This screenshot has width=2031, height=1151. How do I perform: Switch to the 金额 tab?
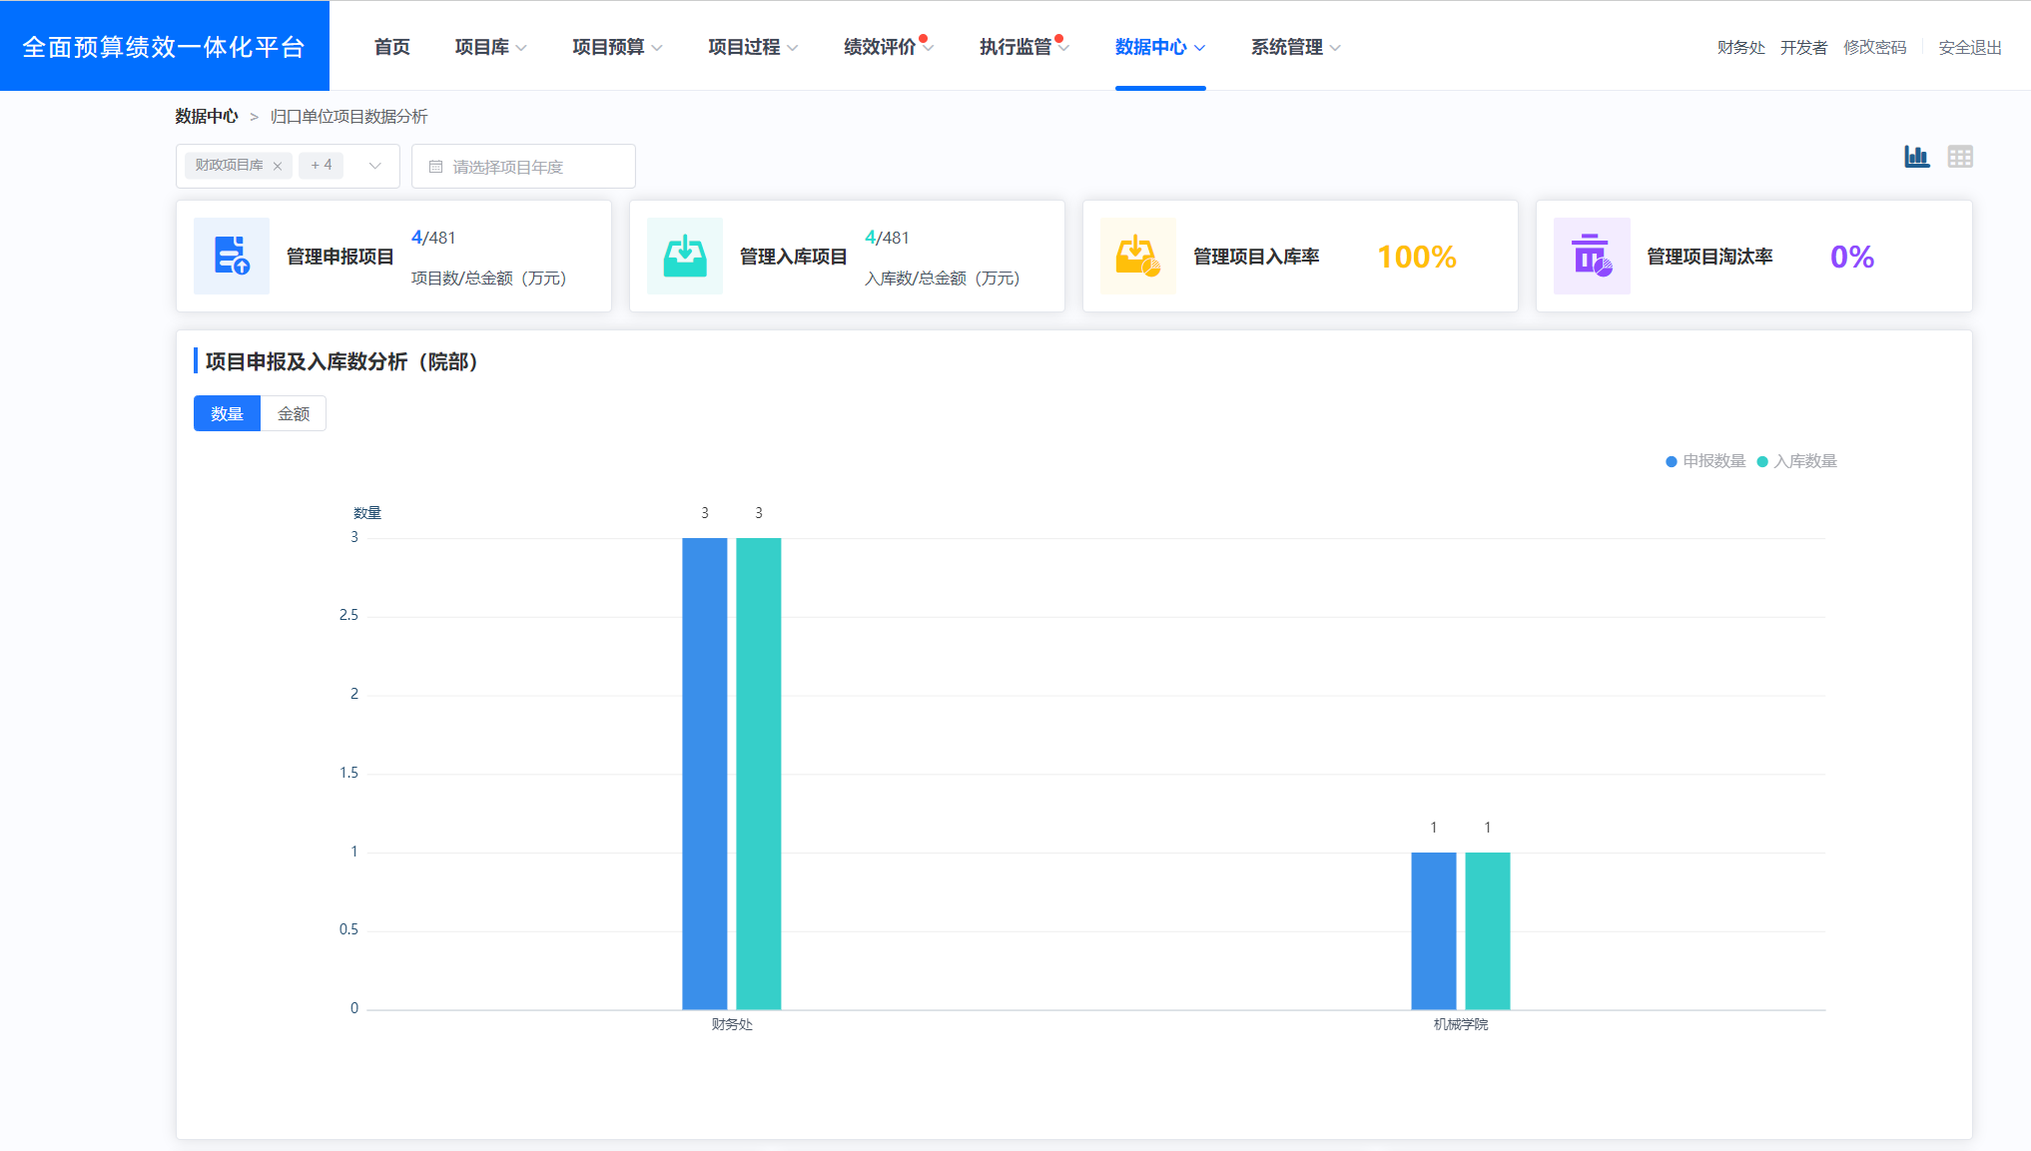293,413
